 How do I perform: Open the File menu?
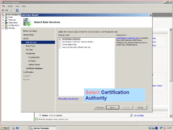coord(4,6)
